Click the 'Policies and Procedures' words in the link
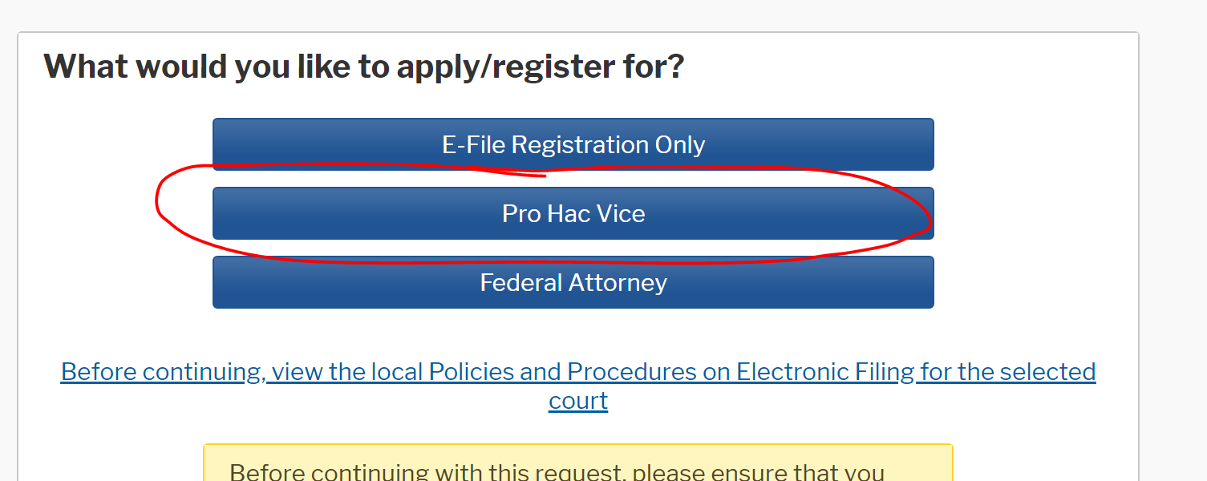Image resolution: width=1207 pixels, height=481 pixels. [579, 372]
